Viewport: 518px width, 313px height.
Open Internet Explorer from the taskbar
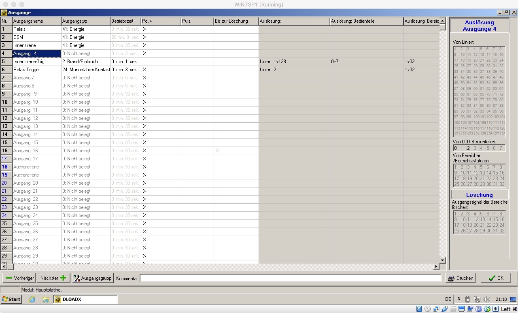tap(32, 299)
